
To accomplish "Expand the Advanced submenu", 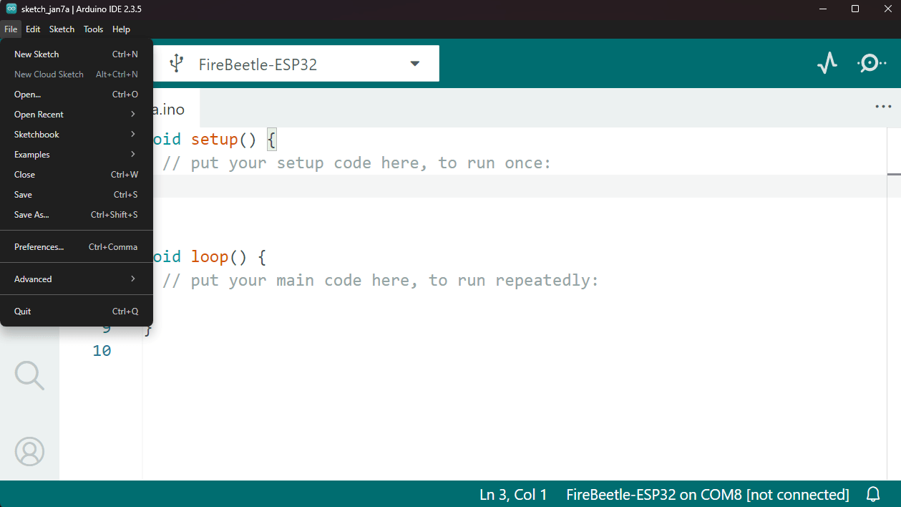I will pos(75,279).
